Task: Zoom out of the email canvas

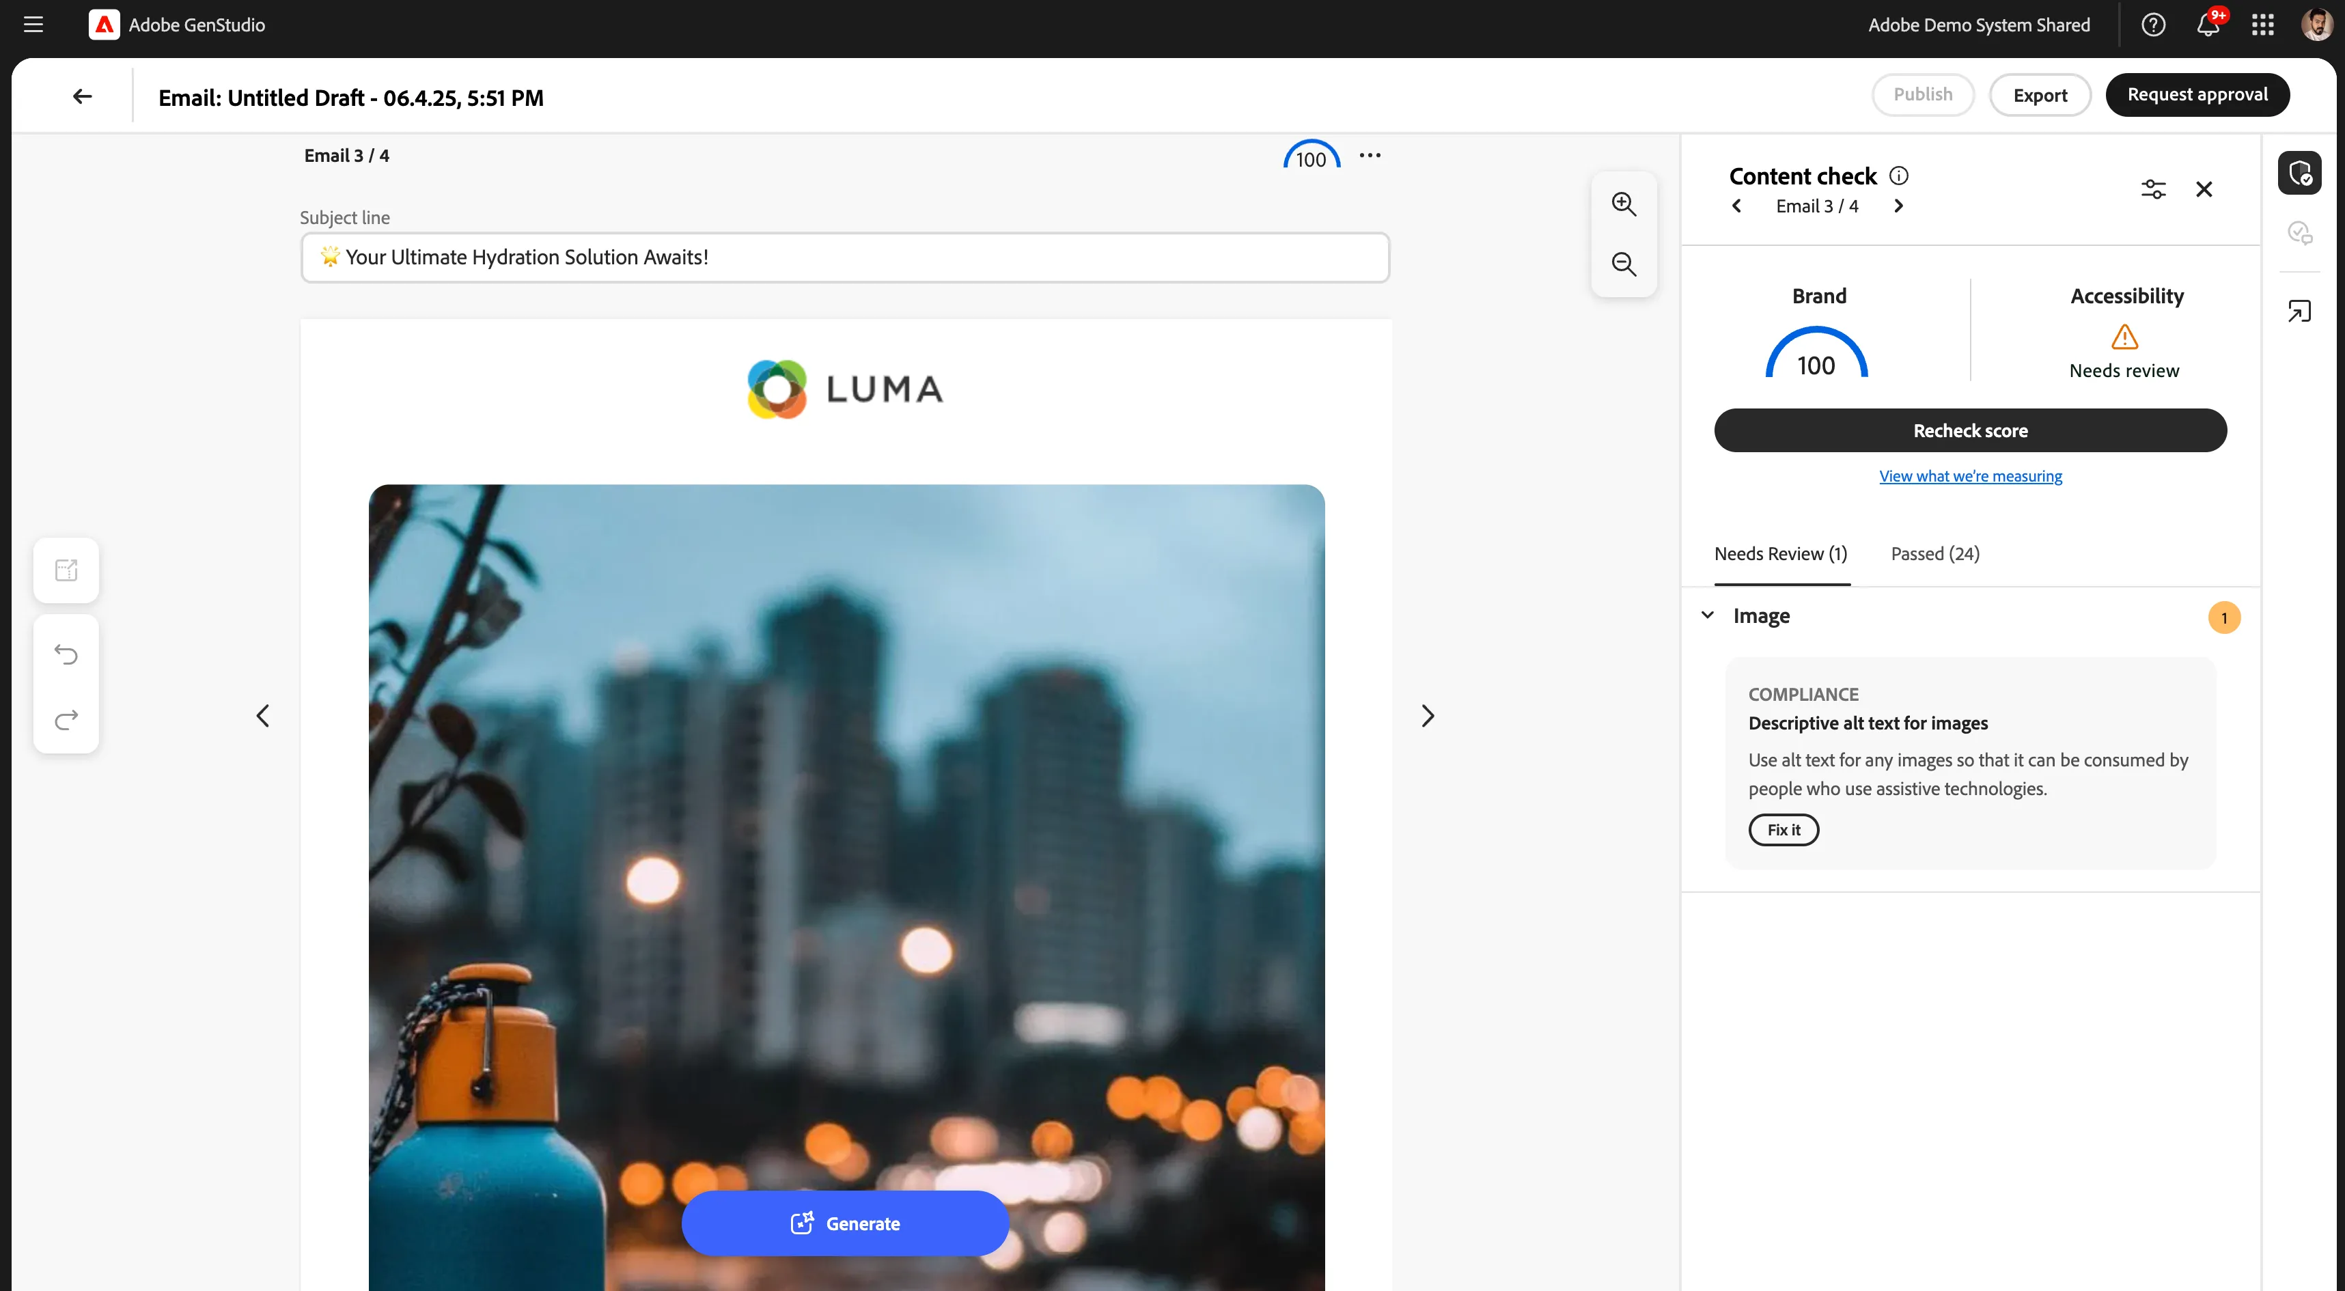Action: tap(1624, 264)
